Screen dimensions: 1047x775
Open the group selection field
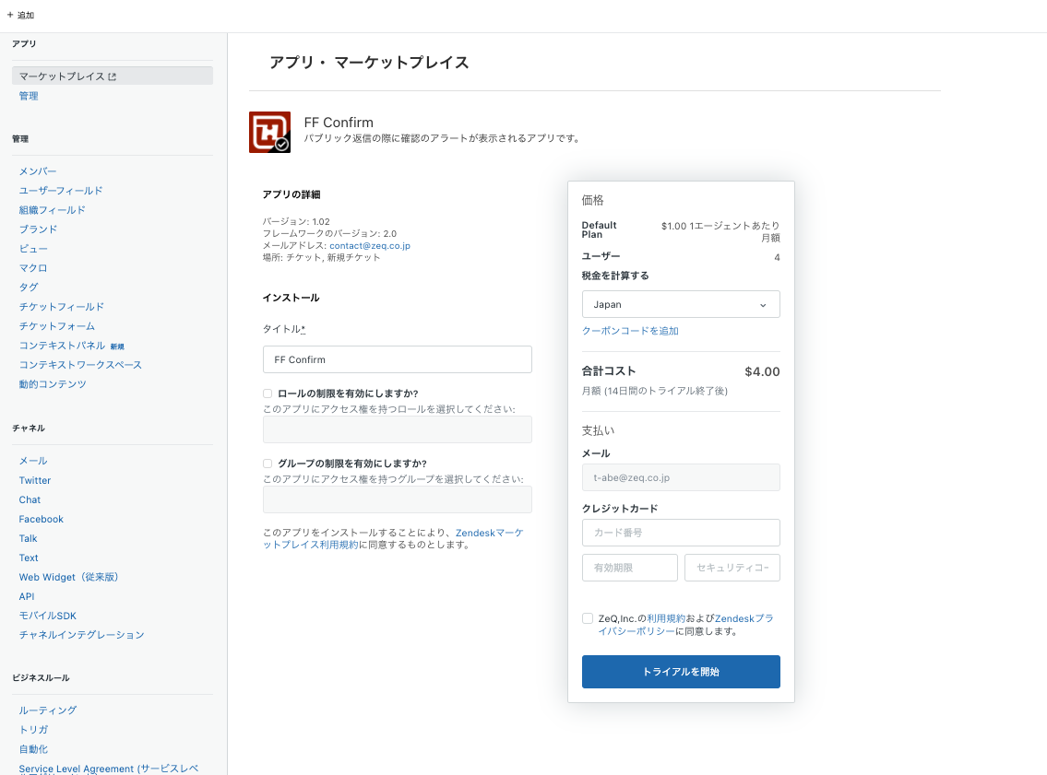(398, 499)
